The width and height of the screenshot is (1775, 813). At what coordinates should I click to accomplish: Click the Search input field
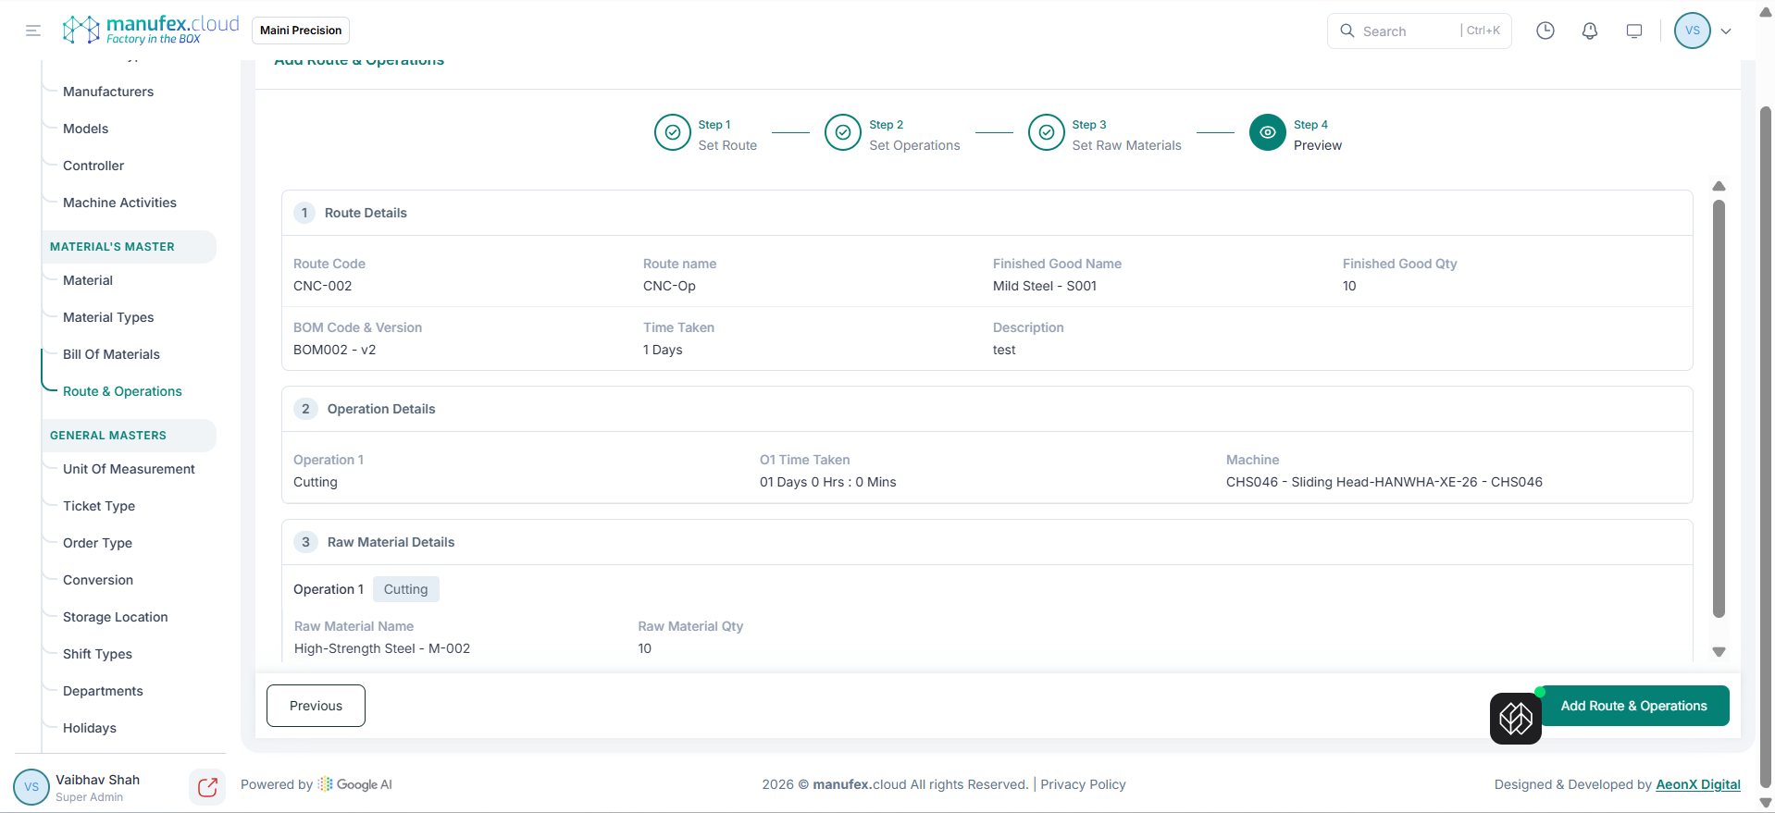(1407, 31)
